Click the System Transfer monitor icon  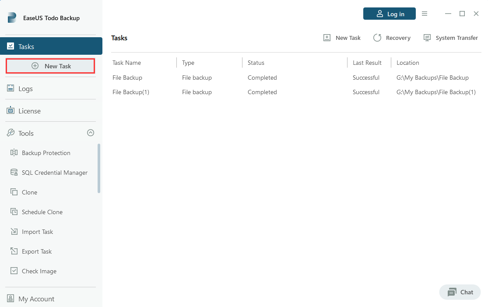[427, 38]
